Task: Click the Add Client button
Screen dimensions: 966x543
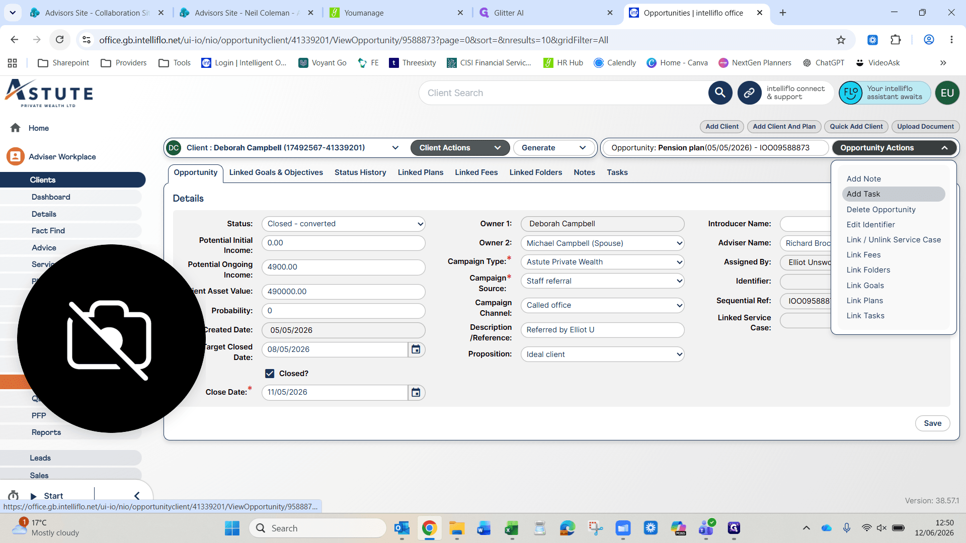Action: click(721, 127)
